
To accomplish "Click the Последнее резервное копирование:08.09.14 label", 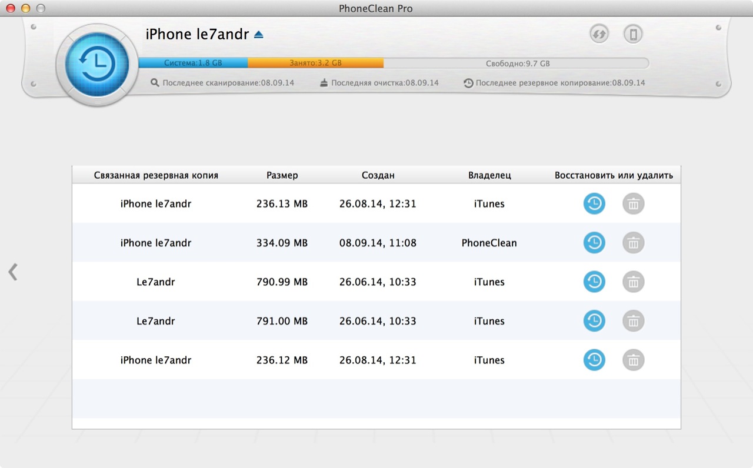I will [x=560, y=83].
